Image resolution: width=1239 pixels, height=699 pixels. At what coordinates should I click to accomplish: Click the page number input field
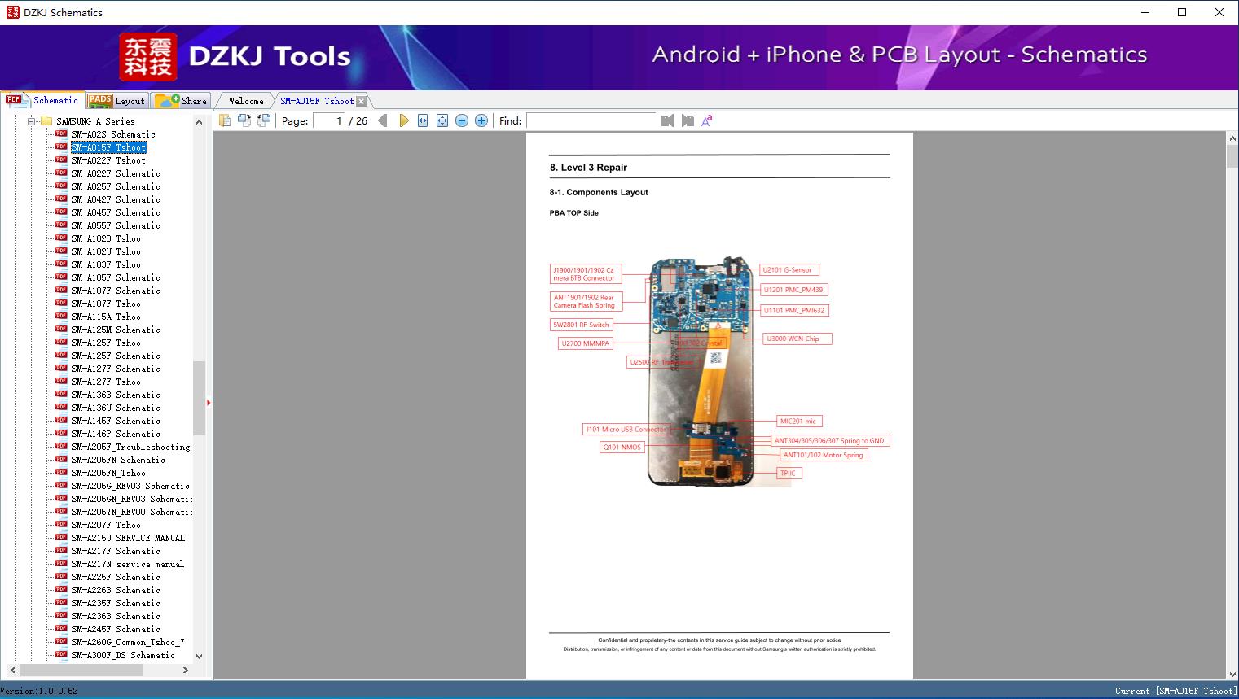[x=328, y=120]
